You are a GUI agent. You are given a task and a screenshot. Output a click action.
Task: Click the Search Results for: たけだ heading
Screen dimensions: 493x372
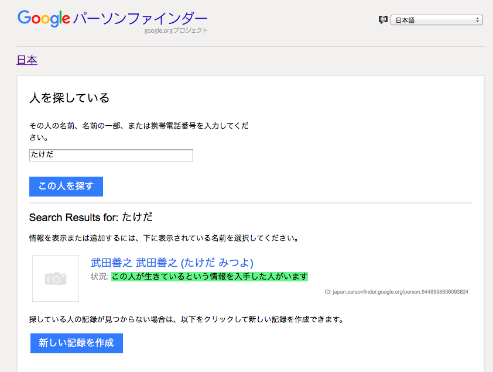91,217
